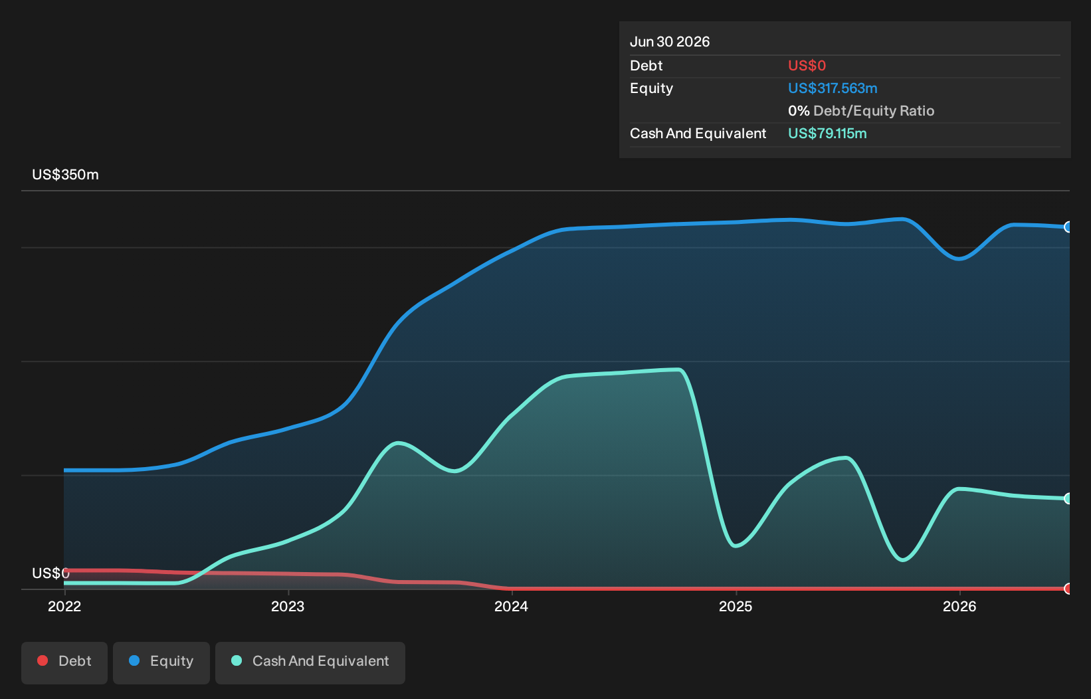The image size is (1091, 699).
Task: Click the 2022 x-axis label
Action: point(64,606)
